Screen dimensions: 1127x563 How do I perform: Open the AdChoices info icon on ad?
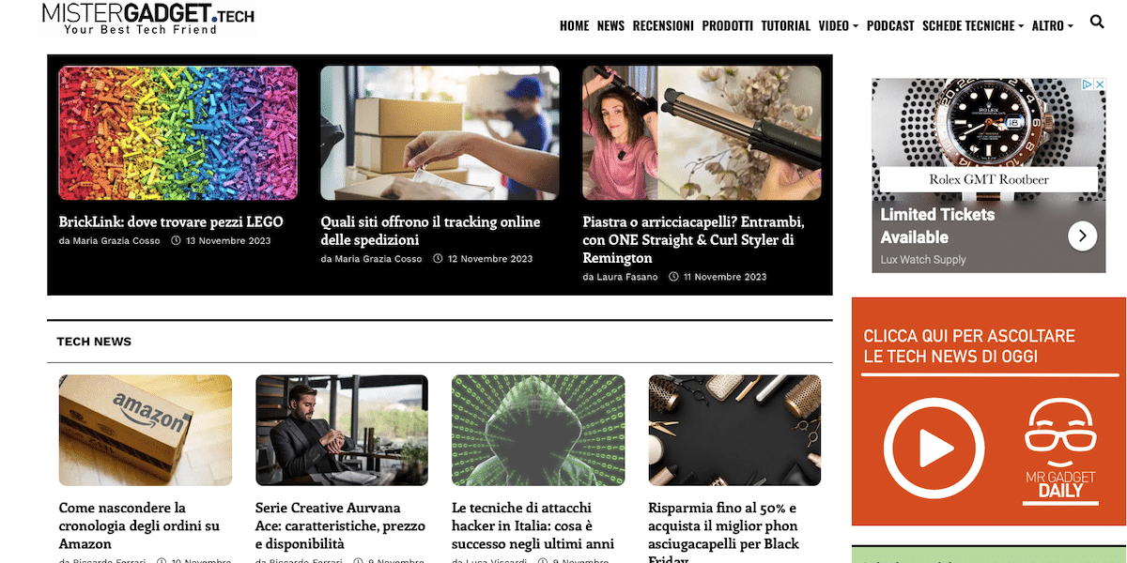coord(1088,84)
